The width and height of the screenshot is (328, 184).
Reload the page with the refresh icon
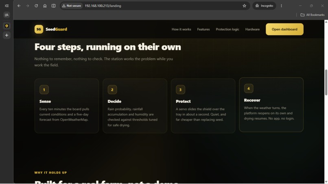[x=36, y=6]
